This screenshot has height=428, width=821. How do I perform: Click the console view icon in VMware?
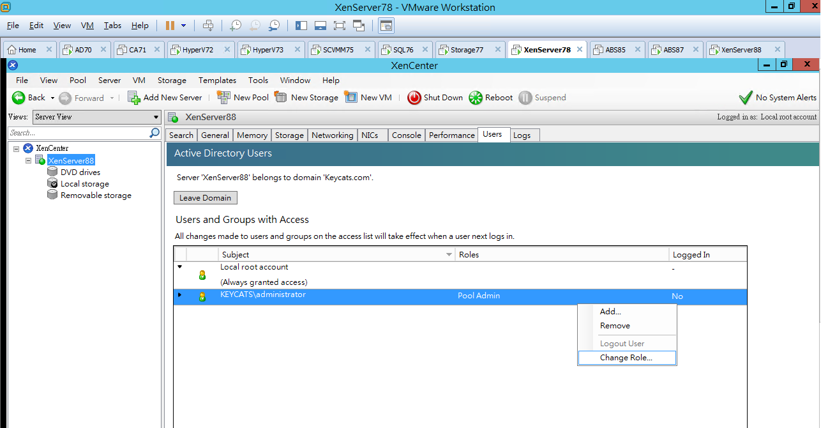(x=386, y=26)
